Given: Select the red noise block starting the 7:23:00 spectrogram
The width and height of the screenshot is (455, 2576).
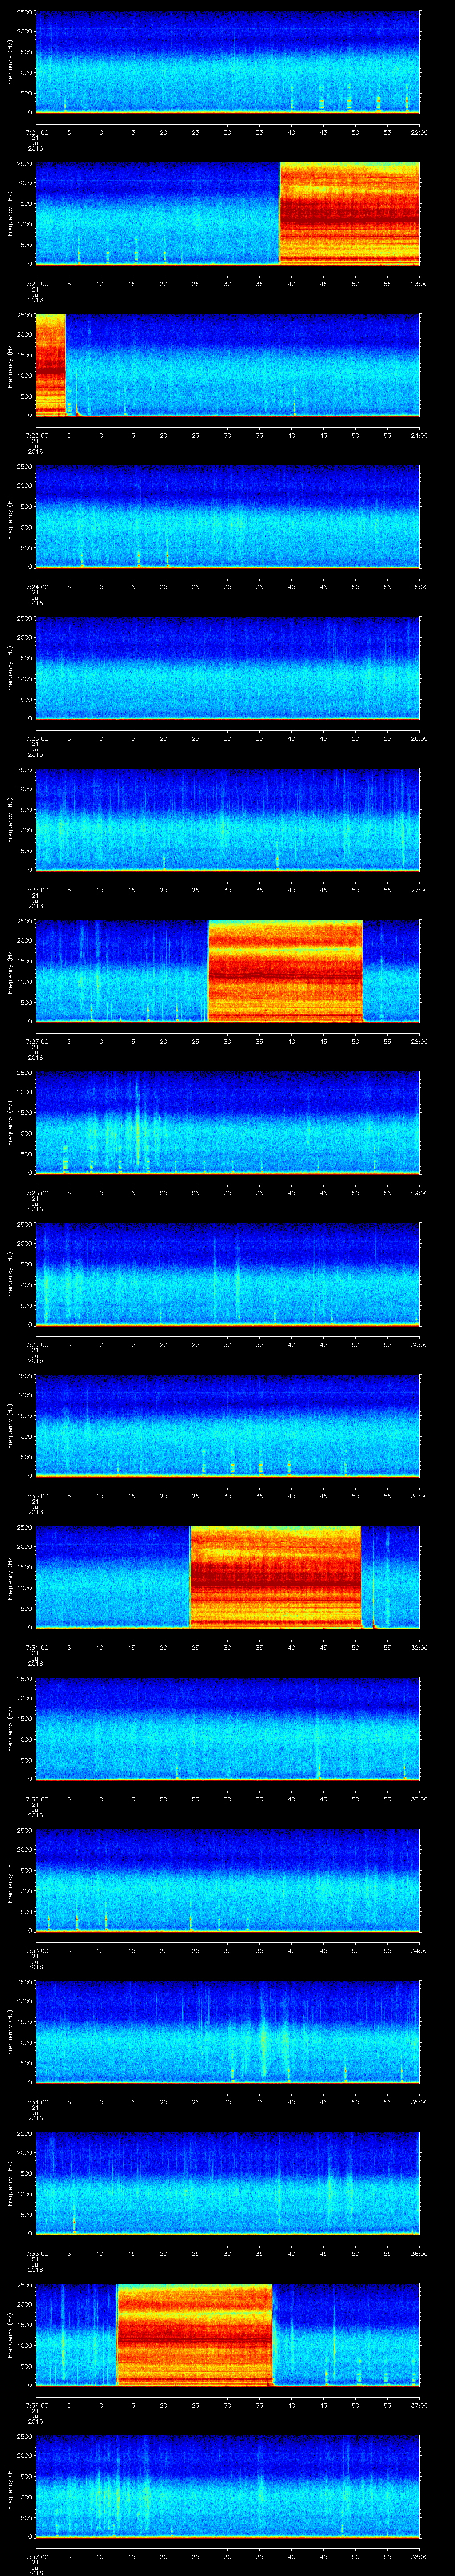Looking at the screenshot, I should click(50, 364).
